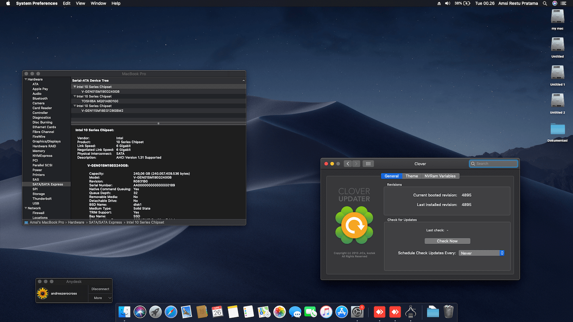Open the Dokumentasi folder on the desktop
The image size is (573, 322).
557,129
